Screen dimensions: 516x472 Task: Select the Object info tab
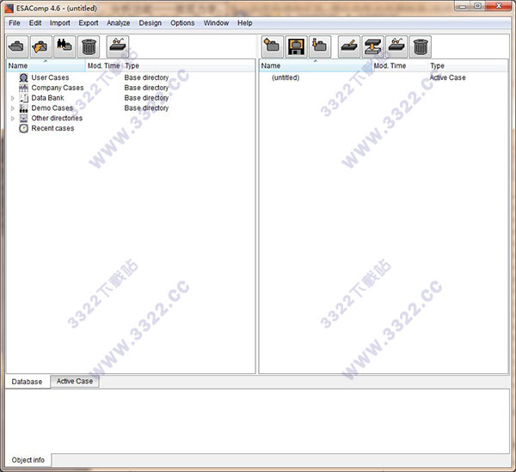[x=28, y=460]
